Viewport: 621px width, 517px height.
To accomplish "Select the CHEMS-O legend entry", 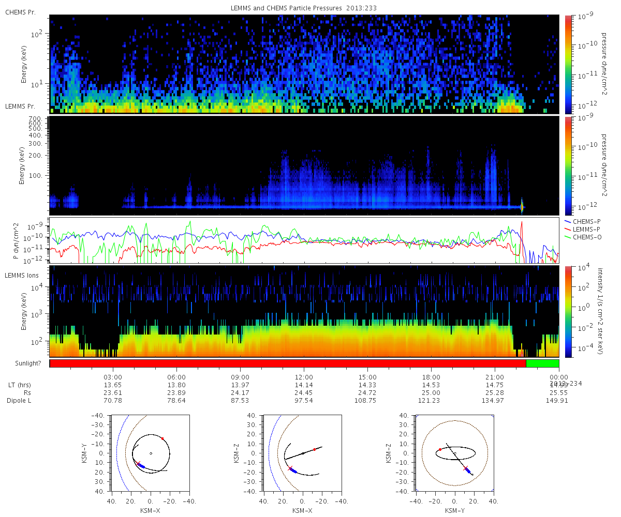I will [x=583, y=237].
